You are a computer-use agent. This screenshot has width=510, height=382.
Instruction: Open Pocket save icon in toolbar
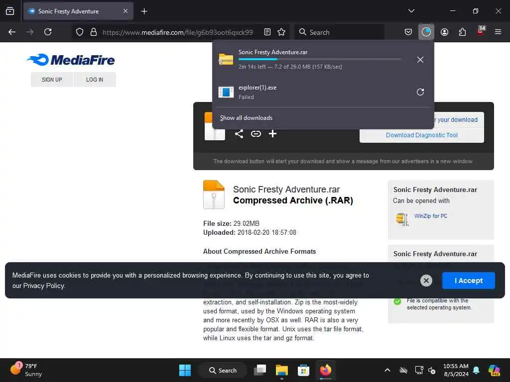pyautogui.click(x=408, y=32)
